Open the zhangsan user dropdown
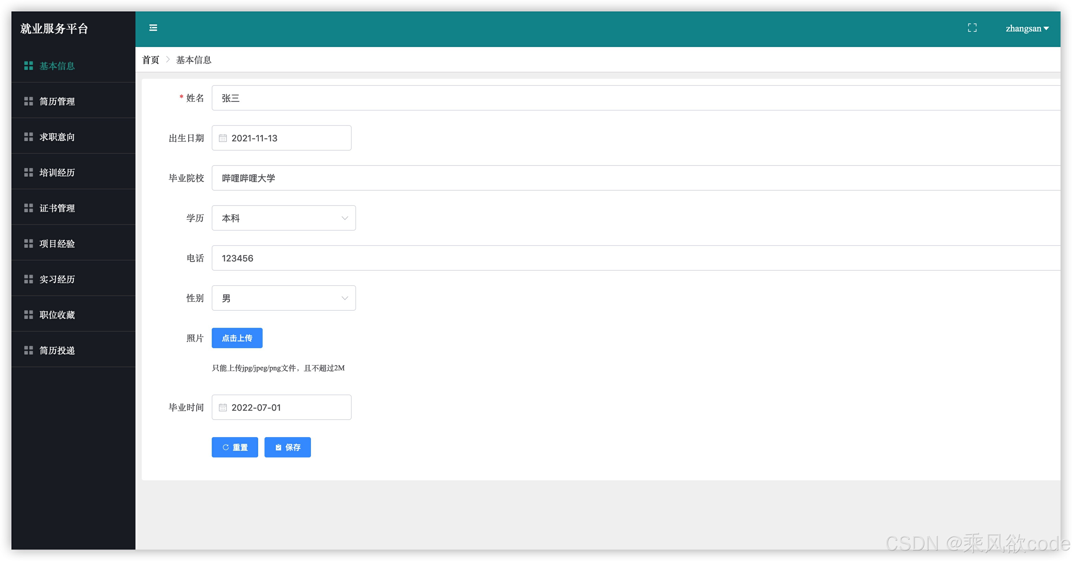This screenshot has width=1072, height=561. click(x=1027, y=29)
